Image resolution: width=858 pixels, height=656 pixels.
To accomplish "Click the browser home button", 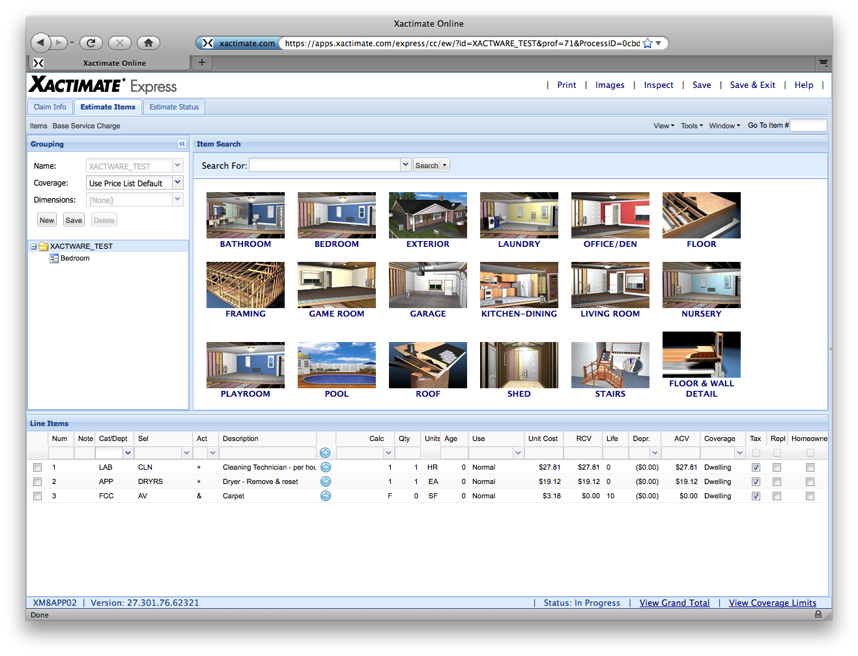I will [x=149, y=43].
